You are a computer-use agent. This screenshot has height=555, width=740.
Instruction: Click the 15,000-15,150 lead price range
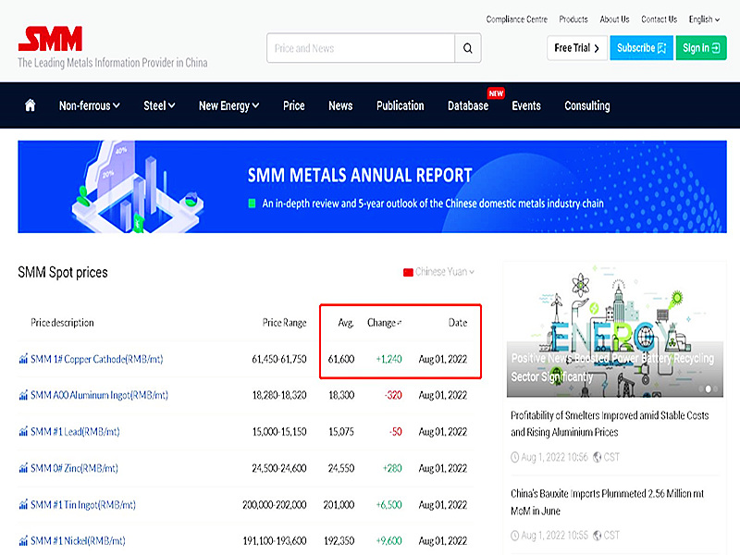(279, 431)
